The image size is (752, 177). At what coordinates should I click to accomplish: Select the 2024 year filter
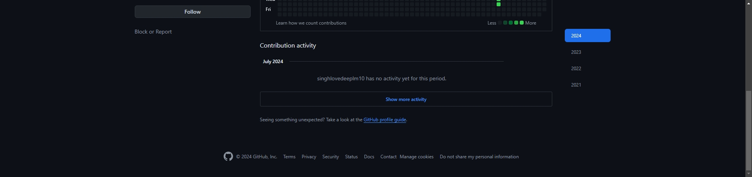point(587,35)
